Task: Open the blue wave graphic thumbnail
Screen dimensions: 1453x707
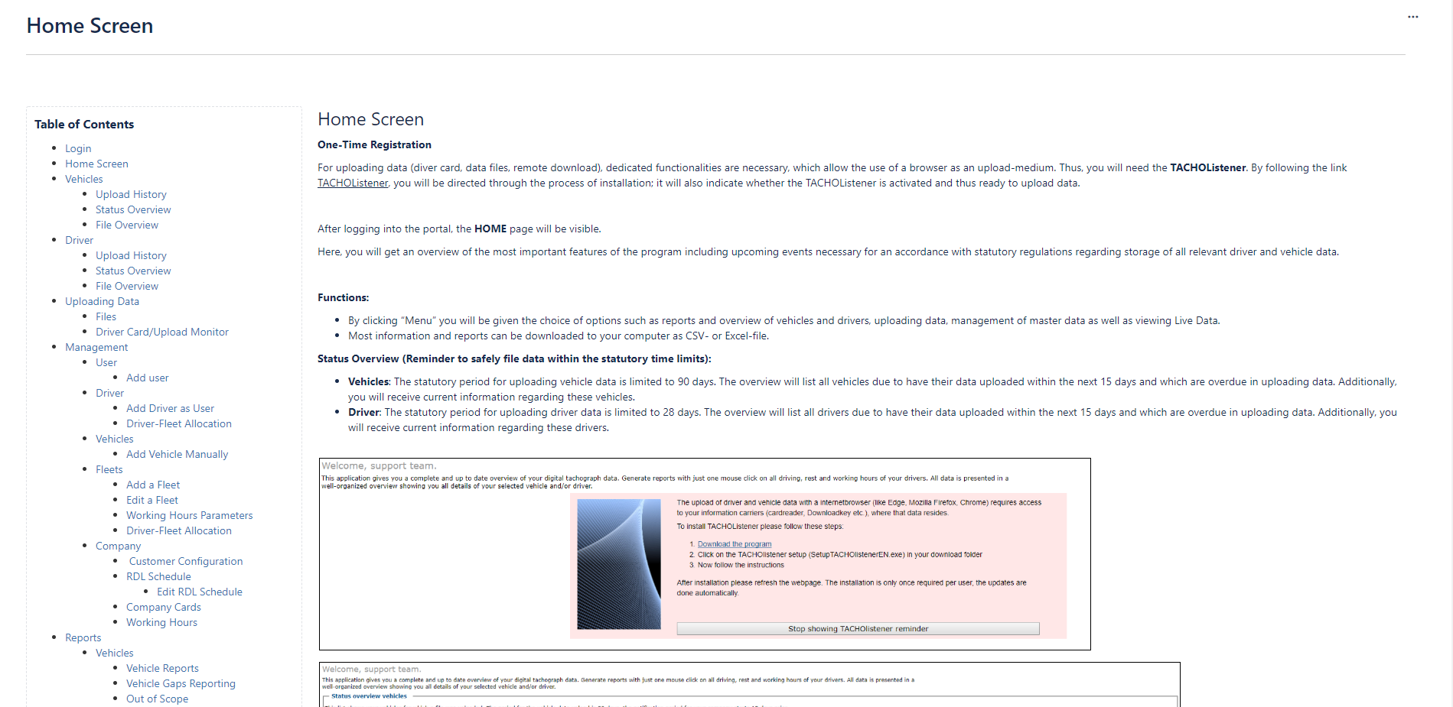Action: coord(618,564)
